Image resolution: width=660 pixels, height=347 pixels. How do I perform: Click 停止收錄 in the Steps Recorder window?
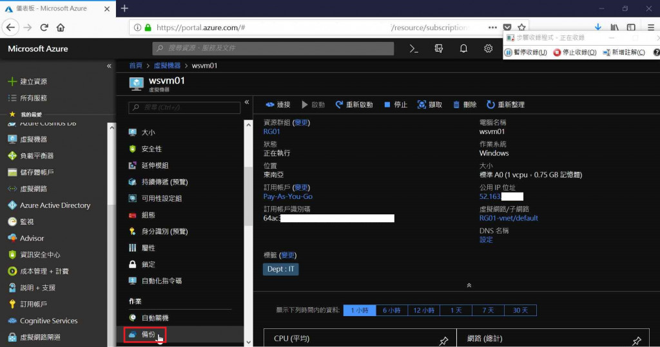coord(574,52)
